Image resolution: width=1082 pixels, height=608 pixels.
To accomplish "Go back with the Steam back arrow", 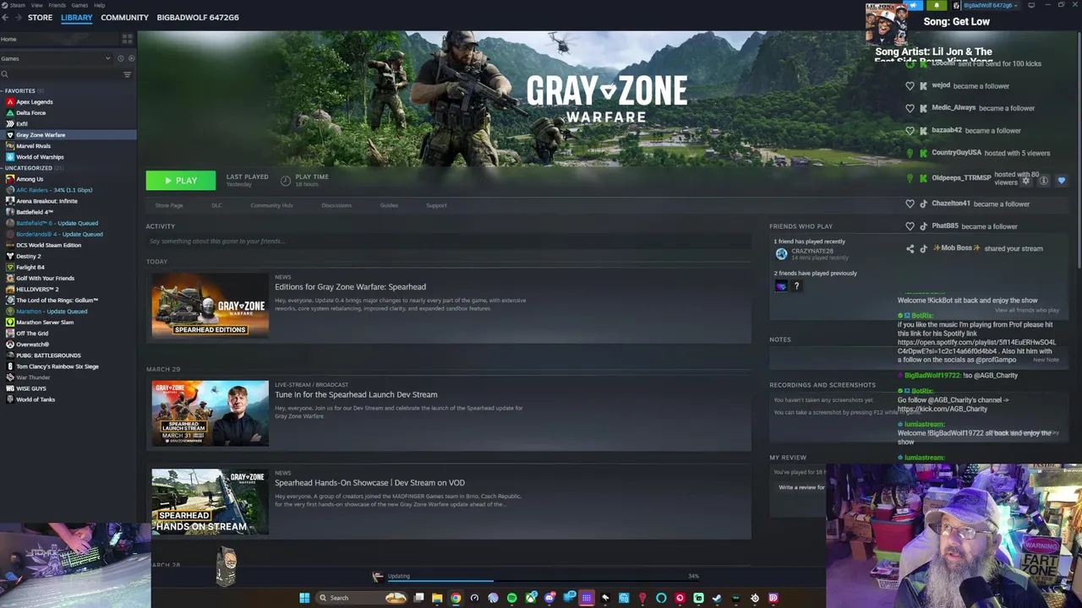I will coord(7,17).
